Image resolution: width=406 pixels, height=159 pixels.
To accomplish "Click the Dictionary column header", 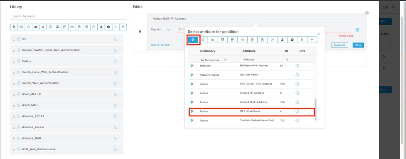I will [208, 51].
